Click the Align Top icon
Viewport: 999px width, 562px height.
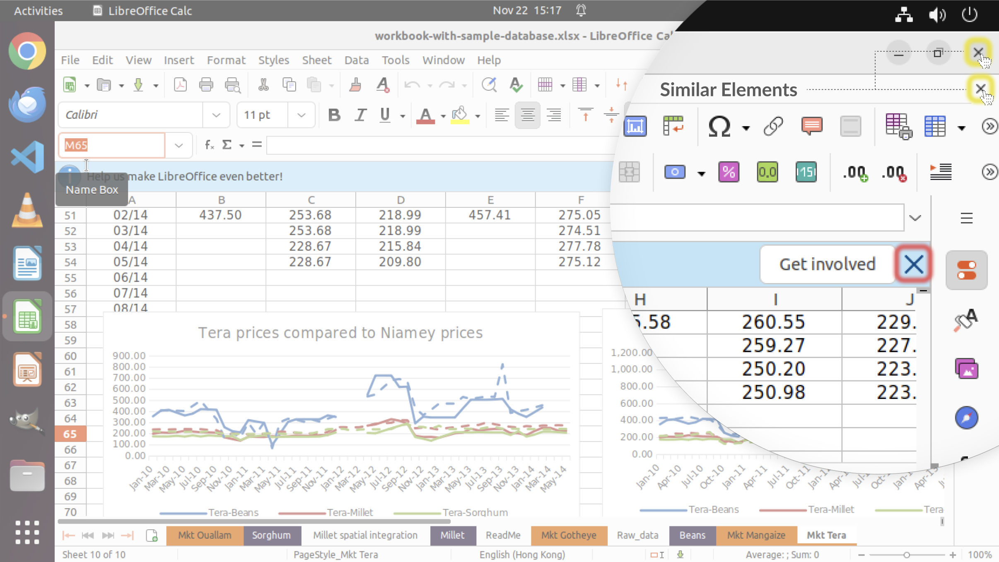click(585, 115)
